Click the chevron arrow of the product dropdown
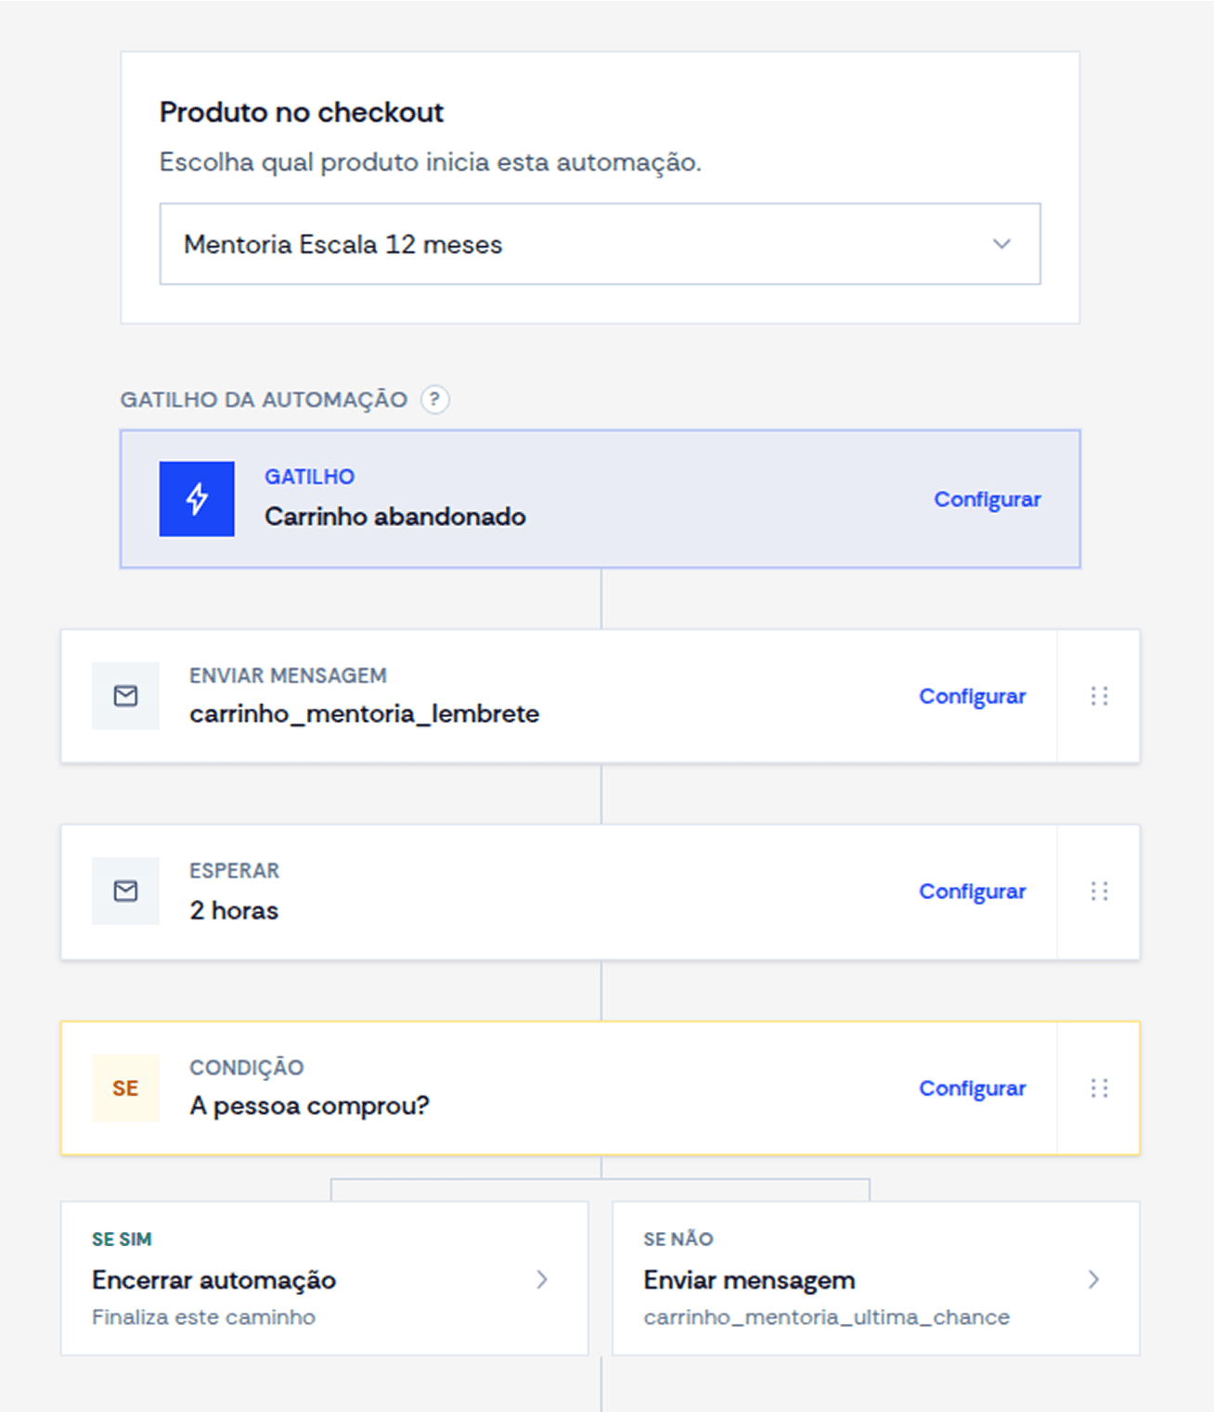The height and width of the screenshot is (1412, 1214). click(x=1001, y=244)
